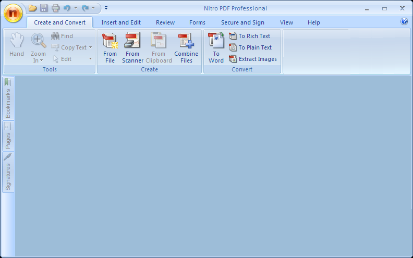The height and width of the screenshot is (258, 413).
Task: Create PDF From Clipboard
Action: click(x=159, y=48)
